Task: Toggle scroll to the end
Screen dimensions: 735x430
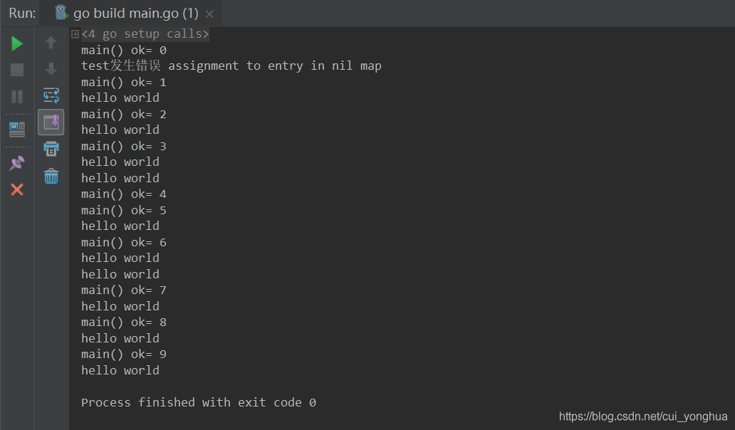Action: [51, 122]
